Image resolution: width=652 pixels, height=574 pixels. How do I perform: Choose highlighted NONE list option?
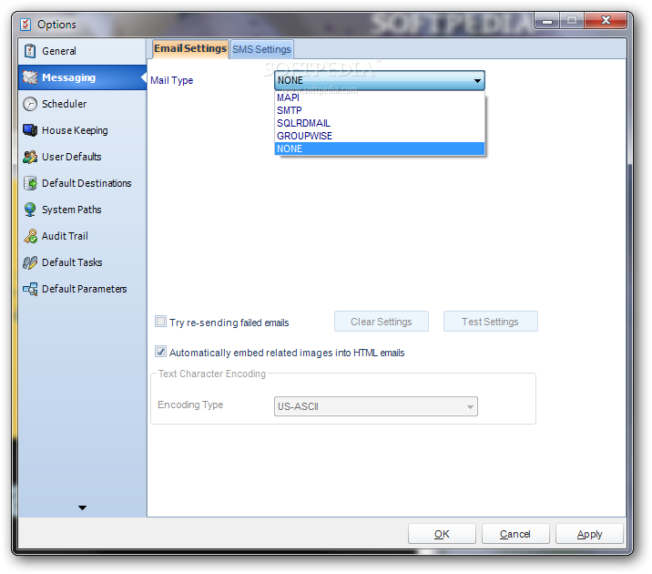[379, 149]
